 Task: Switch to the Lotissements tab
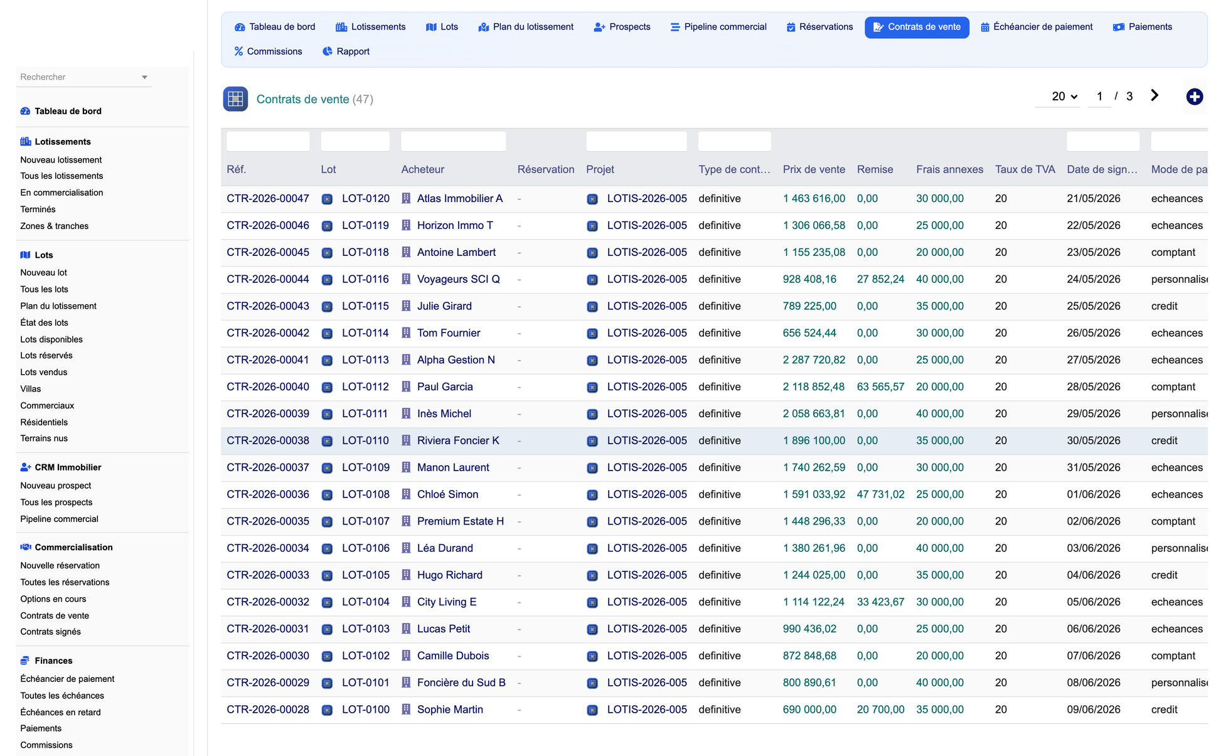pyautogui.click(x=371, y=27)
